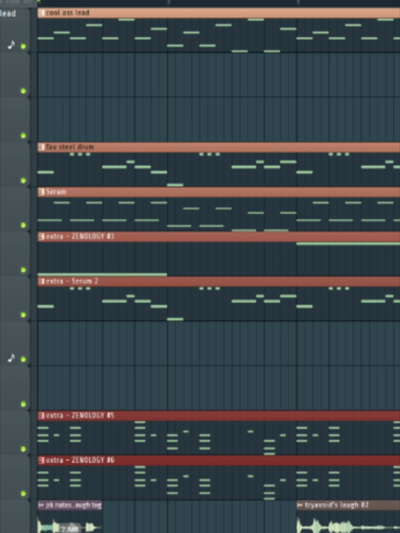Select the 'extra - ZENOLOGY #6' clip title

coord(80,460)
